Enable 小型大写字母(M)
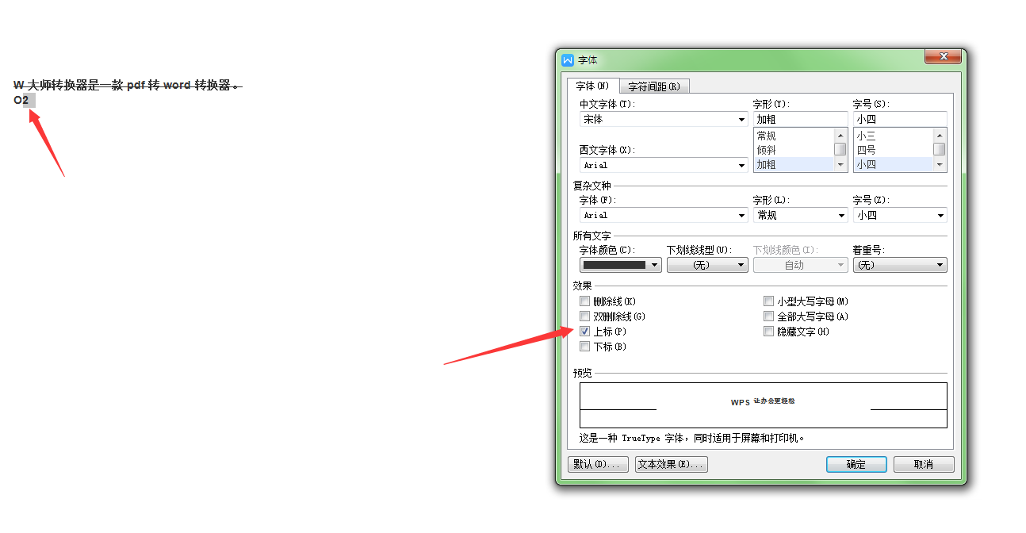This screenshot has height=533, width=1026. (x=768, y=301)
